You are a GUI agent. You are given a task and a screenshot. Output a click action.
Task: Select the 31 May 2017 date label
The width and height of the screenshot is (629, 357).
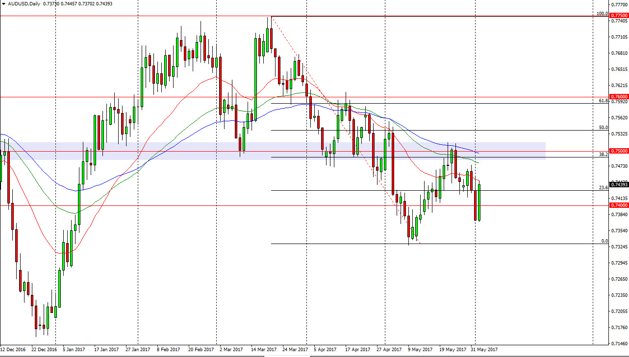tap(483, 350)
